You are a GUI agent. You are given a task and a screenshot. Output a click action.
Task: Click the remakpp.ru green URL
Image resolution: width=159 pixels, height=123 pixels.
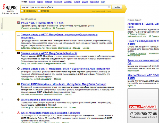[36, 79]
